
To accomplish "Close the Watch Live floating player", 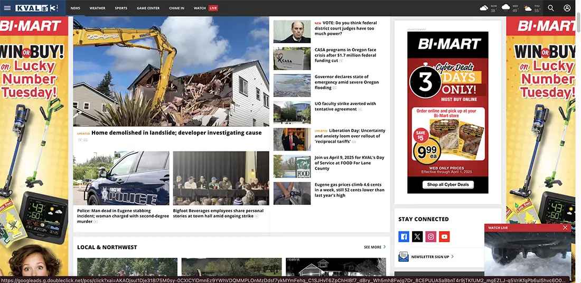I will [565, 228].
